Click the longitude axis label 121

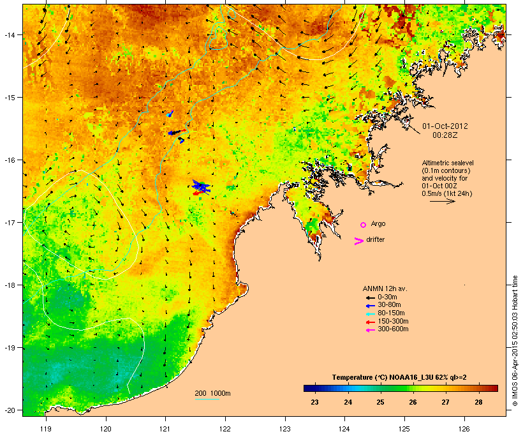pyautogui.click(x=165, y=429)
